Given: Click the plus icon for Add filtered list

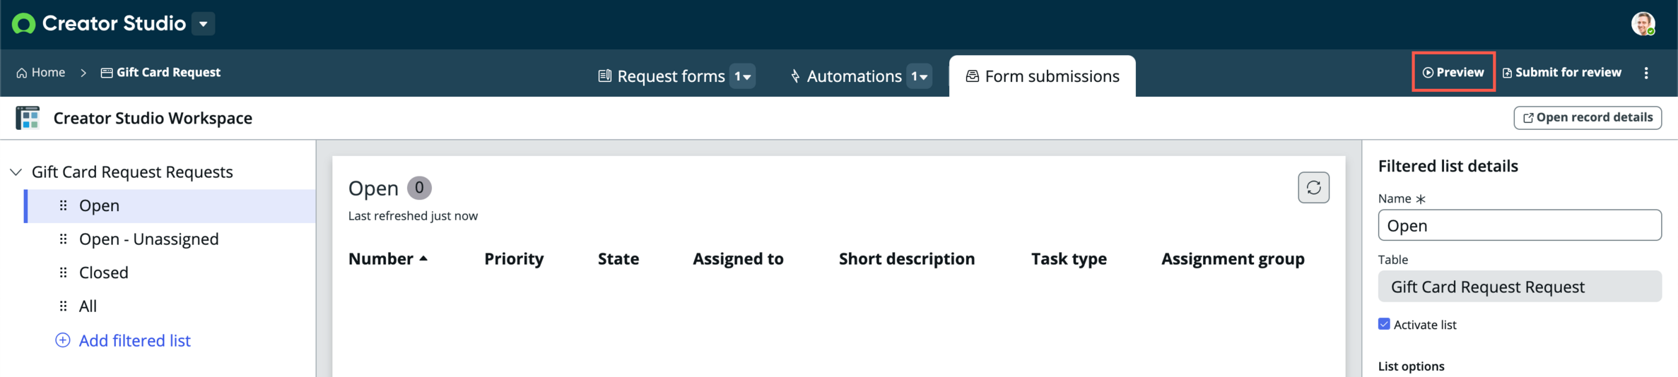Looking at the screenshot, I should [63, 340].
